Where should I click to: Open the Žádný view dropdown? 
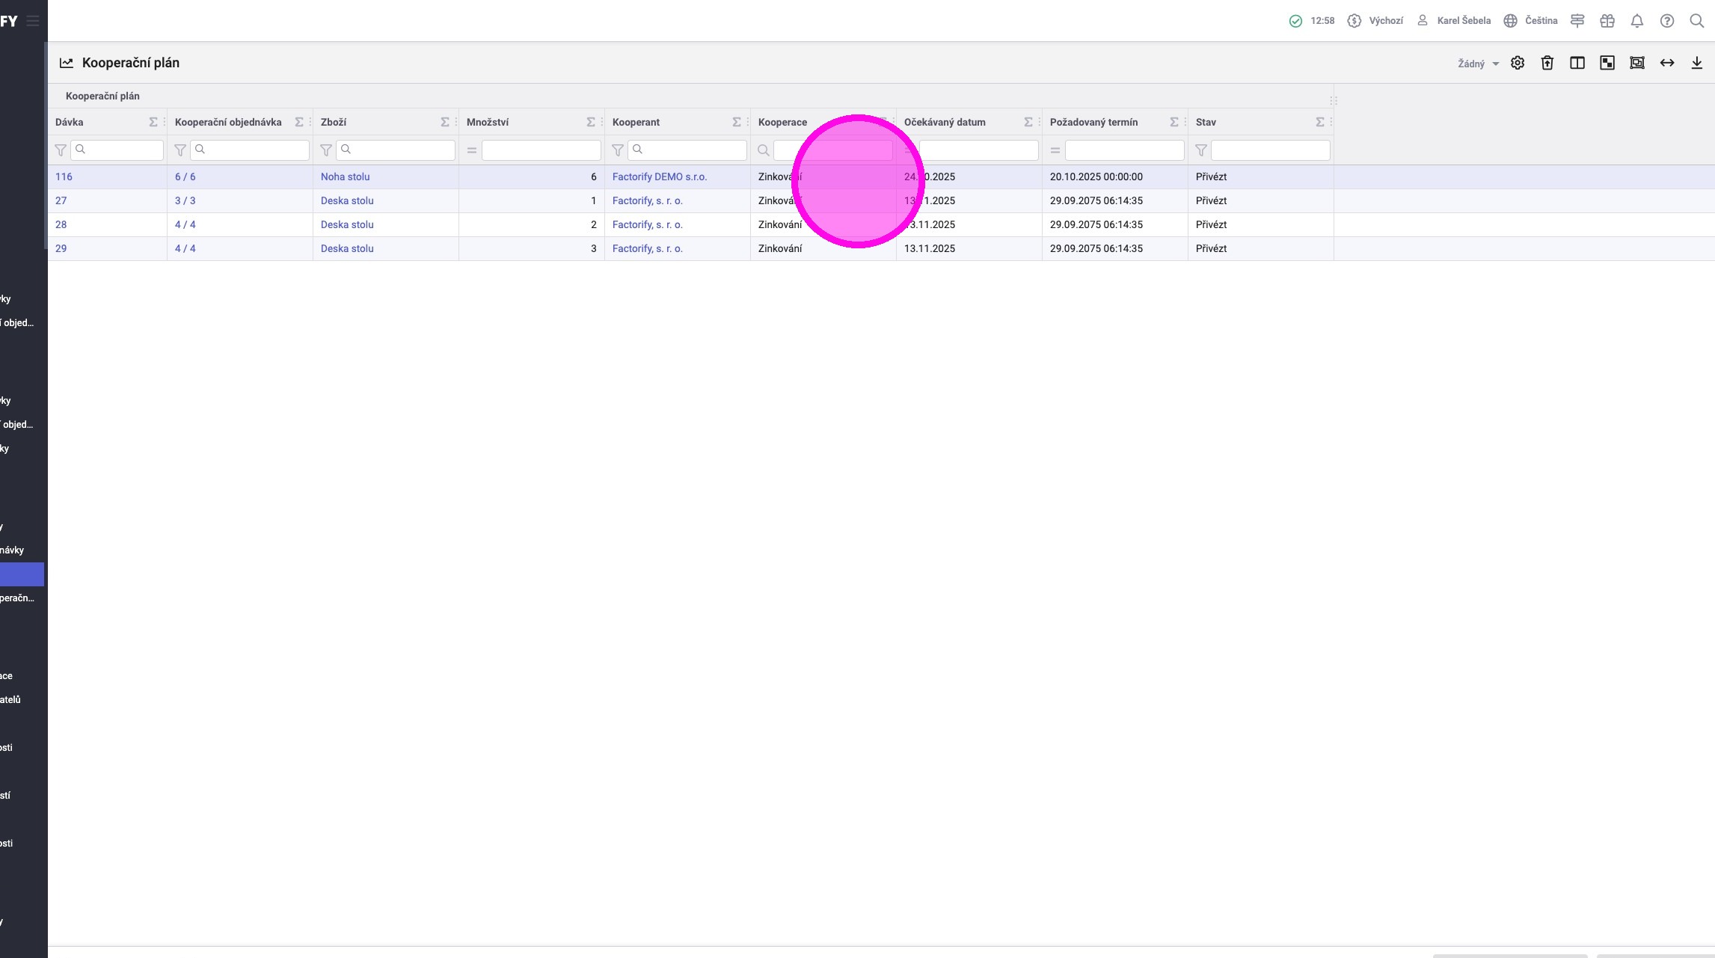(1477, 64)
